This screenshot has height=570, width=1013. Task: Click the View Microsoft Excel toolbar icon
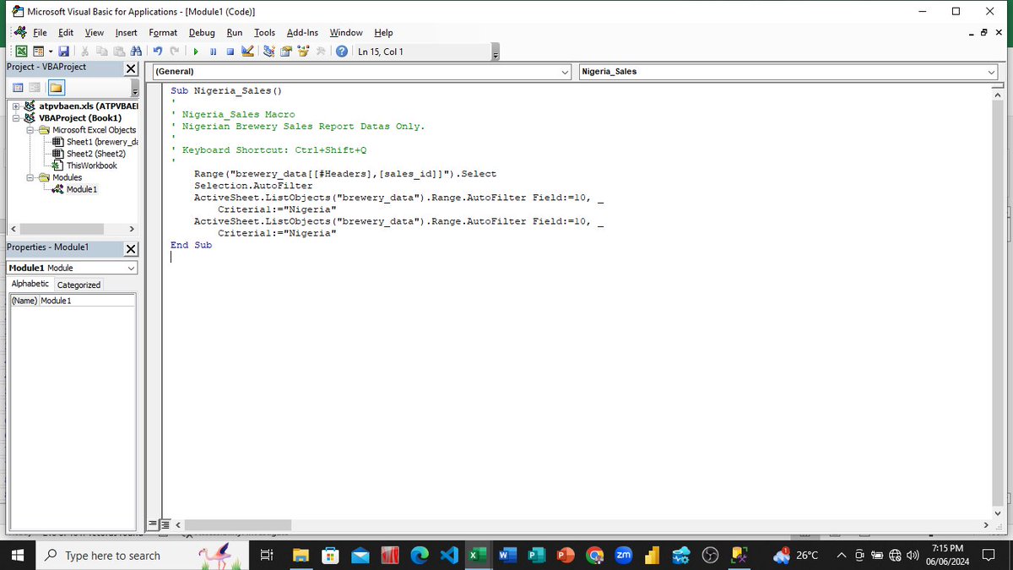point(22,52)
